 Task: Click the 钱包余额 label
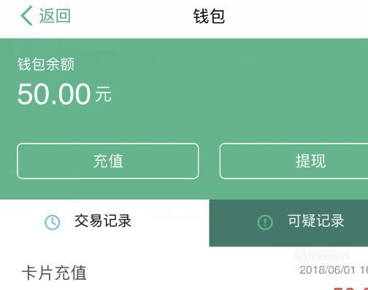click(46, 64)
